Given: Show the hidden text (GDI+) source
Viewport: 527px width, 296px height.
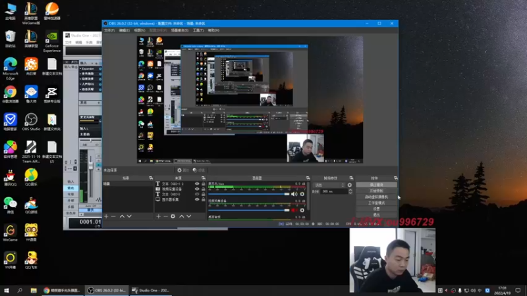Looking at the screenshot, I should [x=197, y=194].
